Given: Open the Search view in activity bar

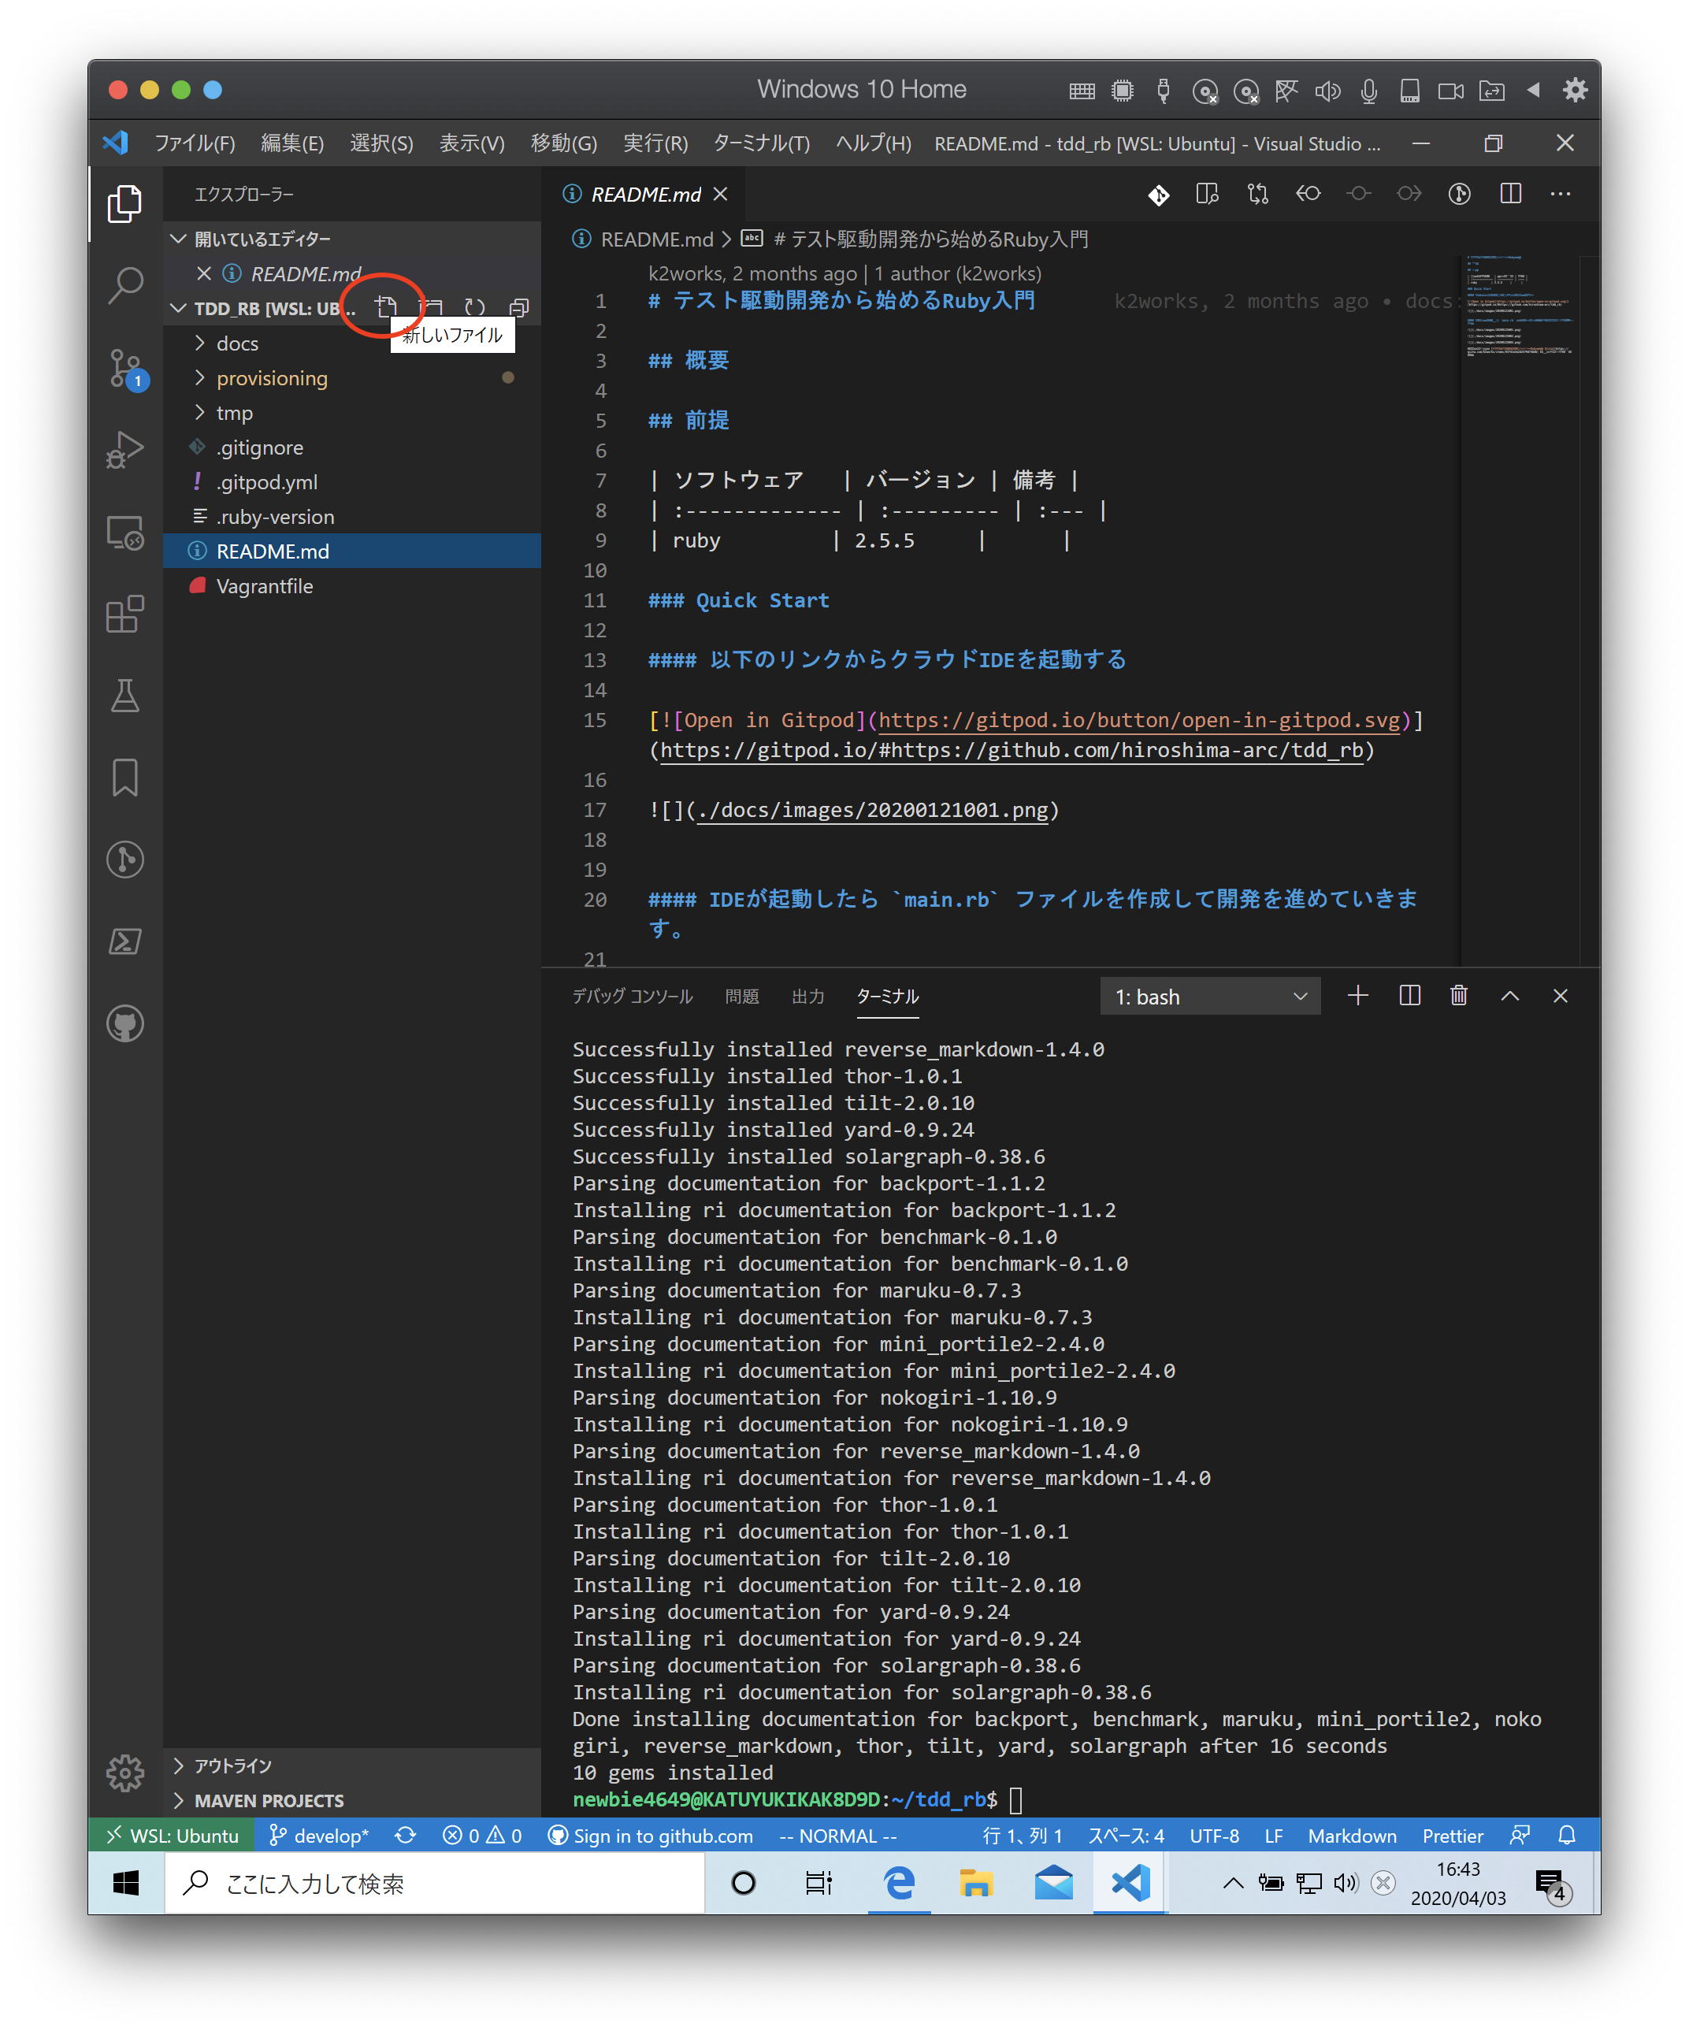Looking at the screenshot, I should [x=124, y=285].
